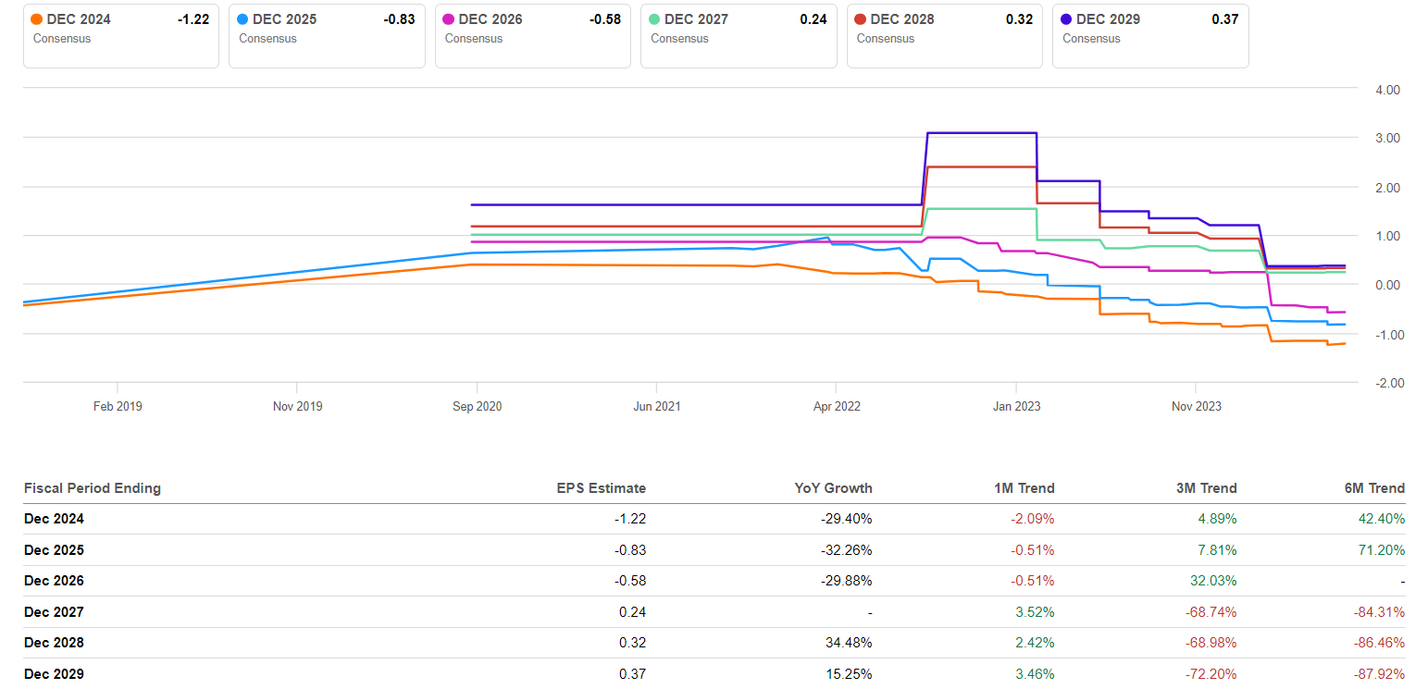
Task: Click the DEC 2027 value 0.24 in legend
Action: click(813, 19)
